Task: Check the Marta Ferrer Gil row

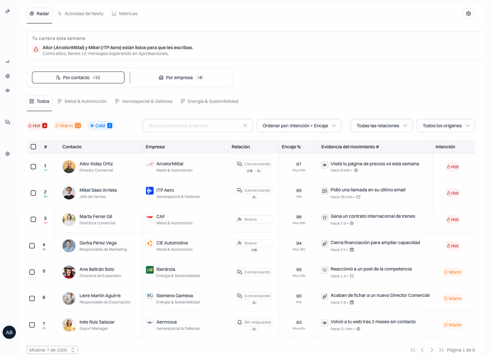Action: (x=33, y=219)
